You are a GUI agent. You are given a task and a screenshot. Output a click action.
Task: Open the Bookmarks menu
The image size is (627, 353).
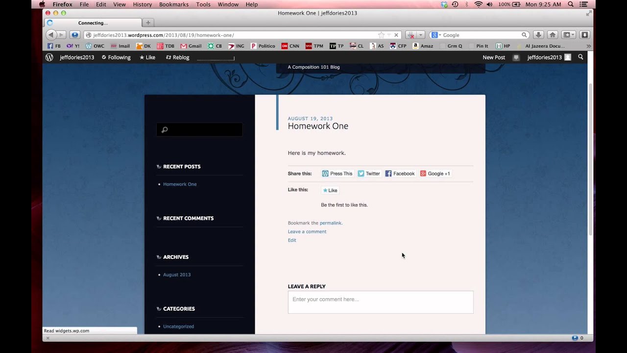click(174, 4)
